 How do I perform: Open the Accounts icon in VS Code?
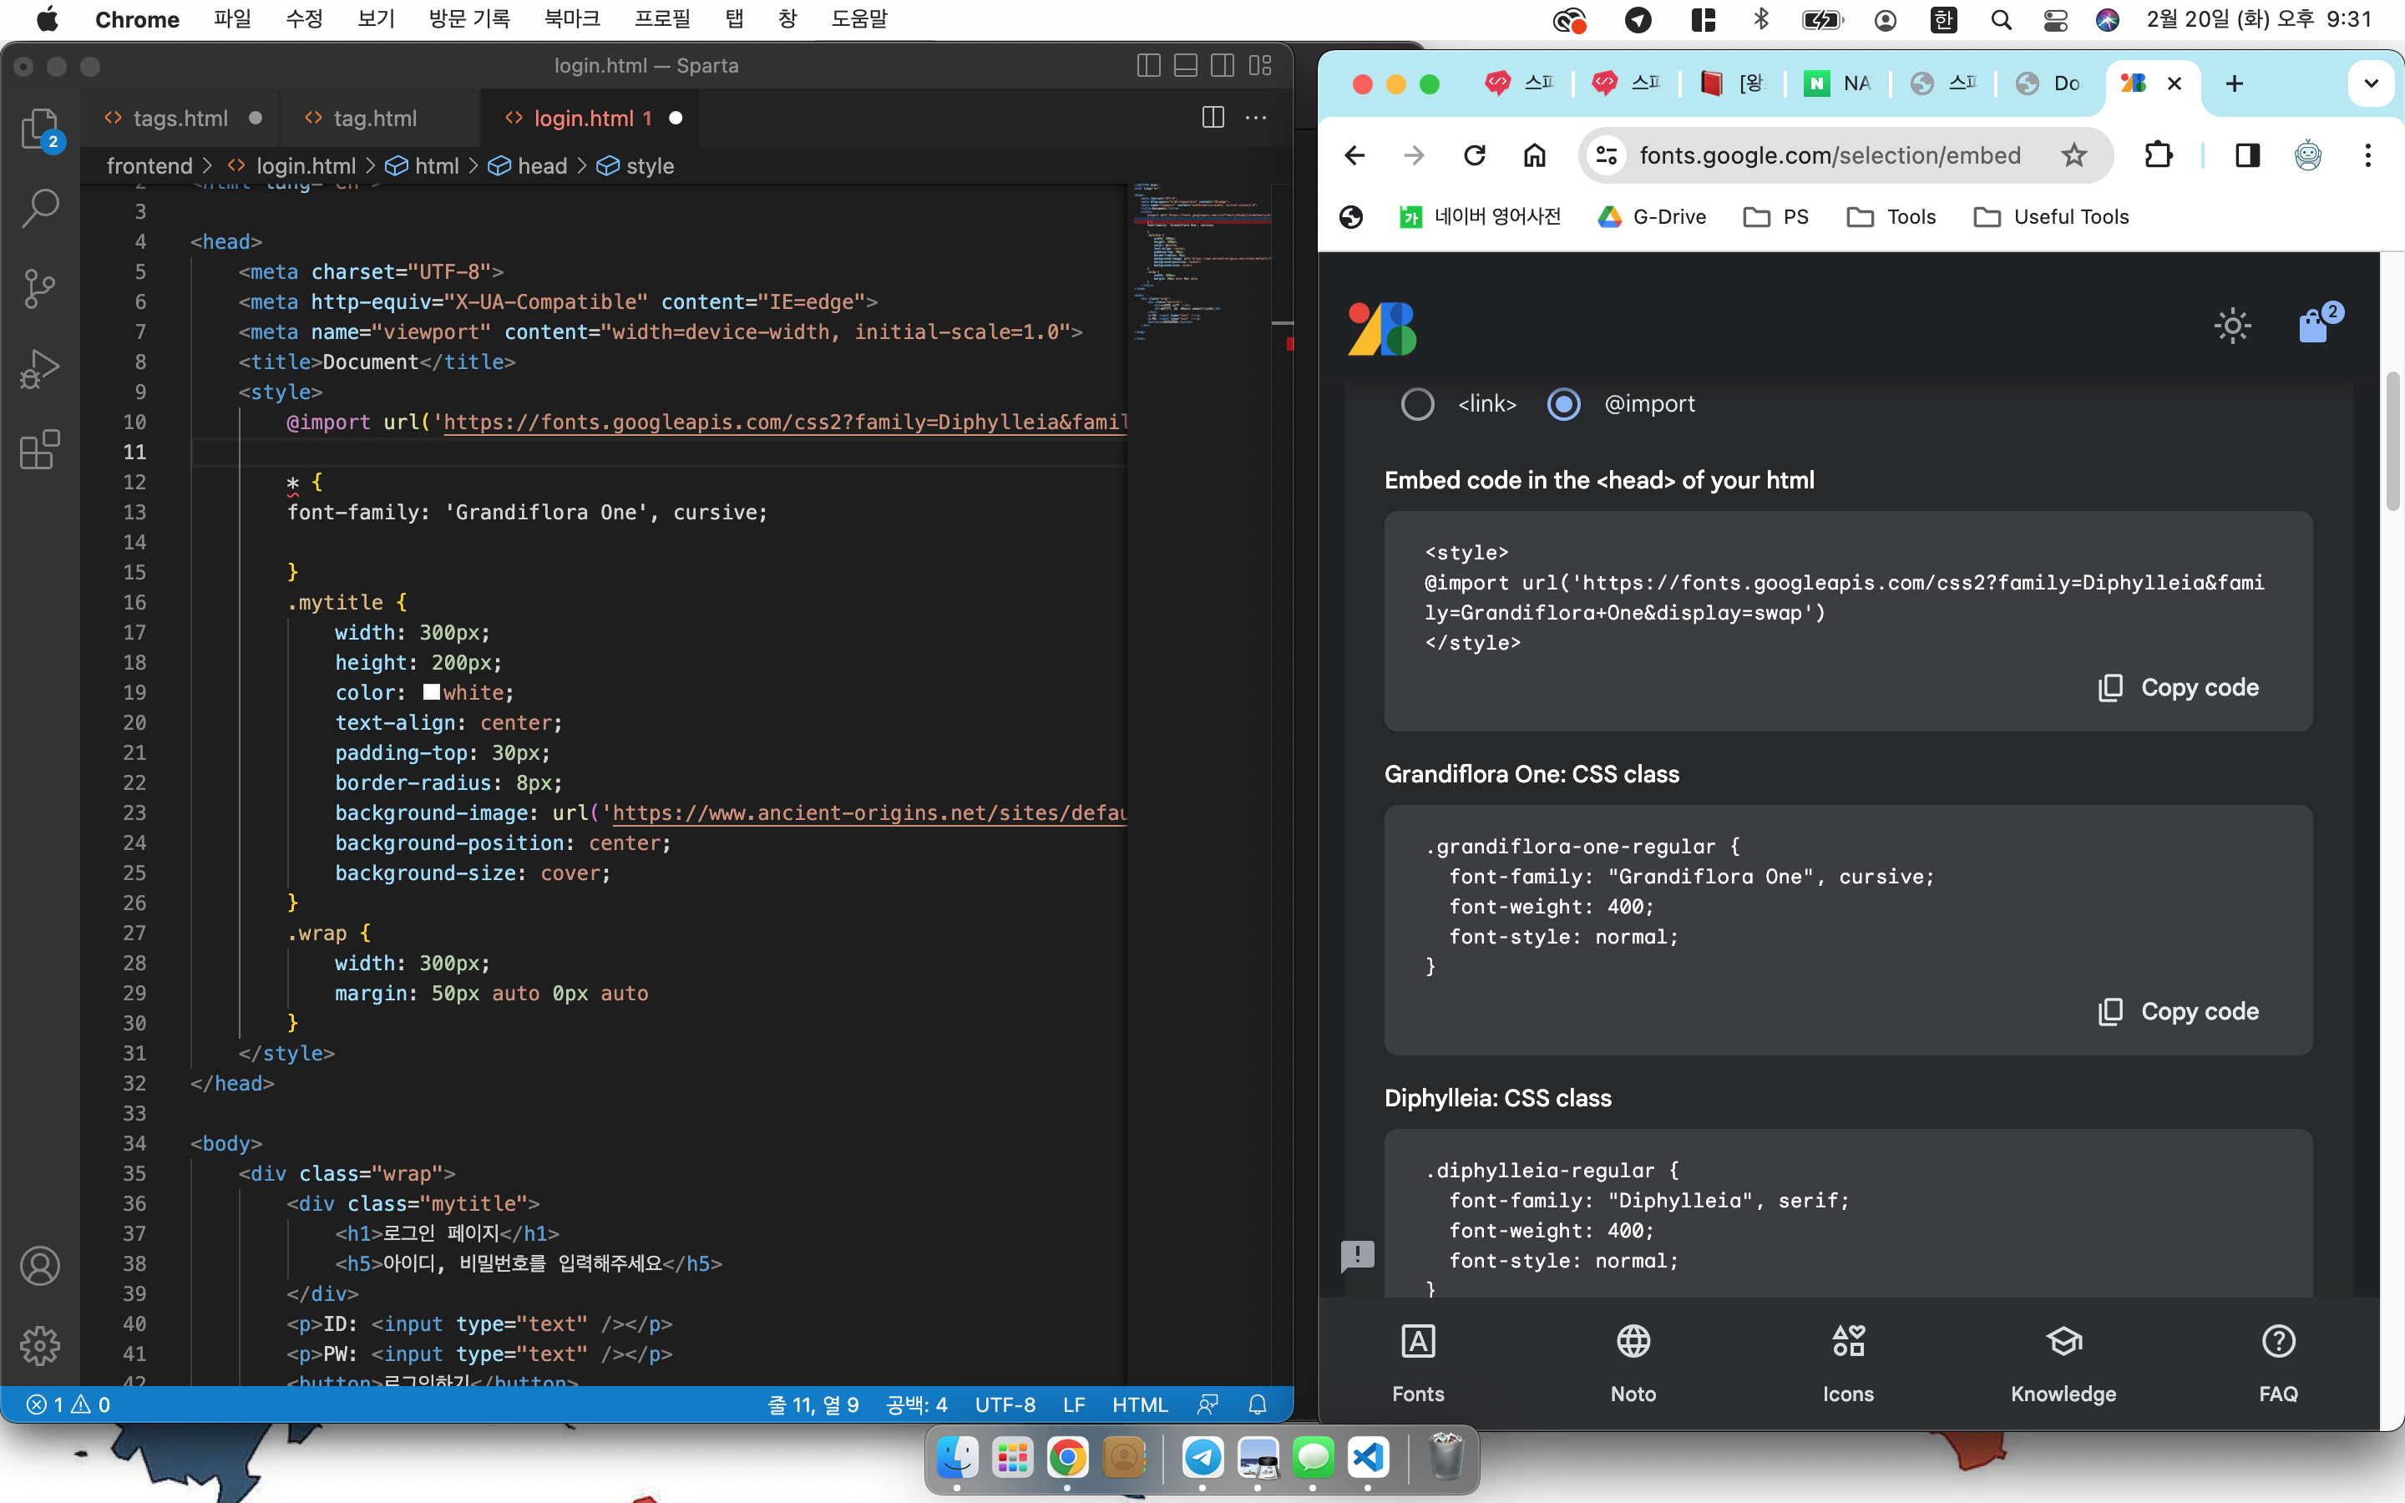pyautogui.click(x=40, y=1265)
